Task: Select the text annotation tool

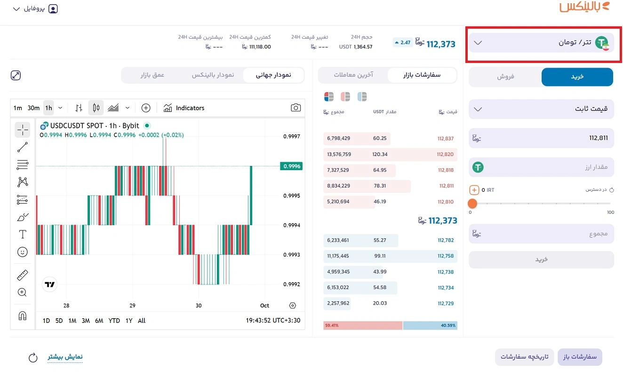Action: point(22,234)
